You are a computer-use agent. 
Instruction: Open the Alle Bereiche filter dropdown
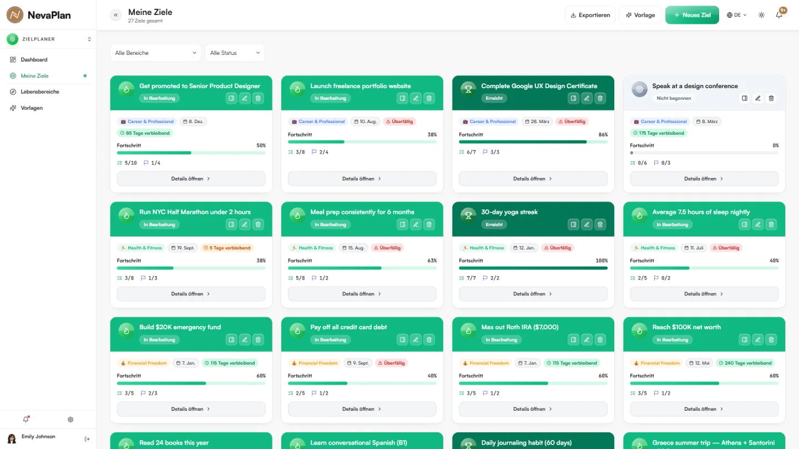click(155, 53)
